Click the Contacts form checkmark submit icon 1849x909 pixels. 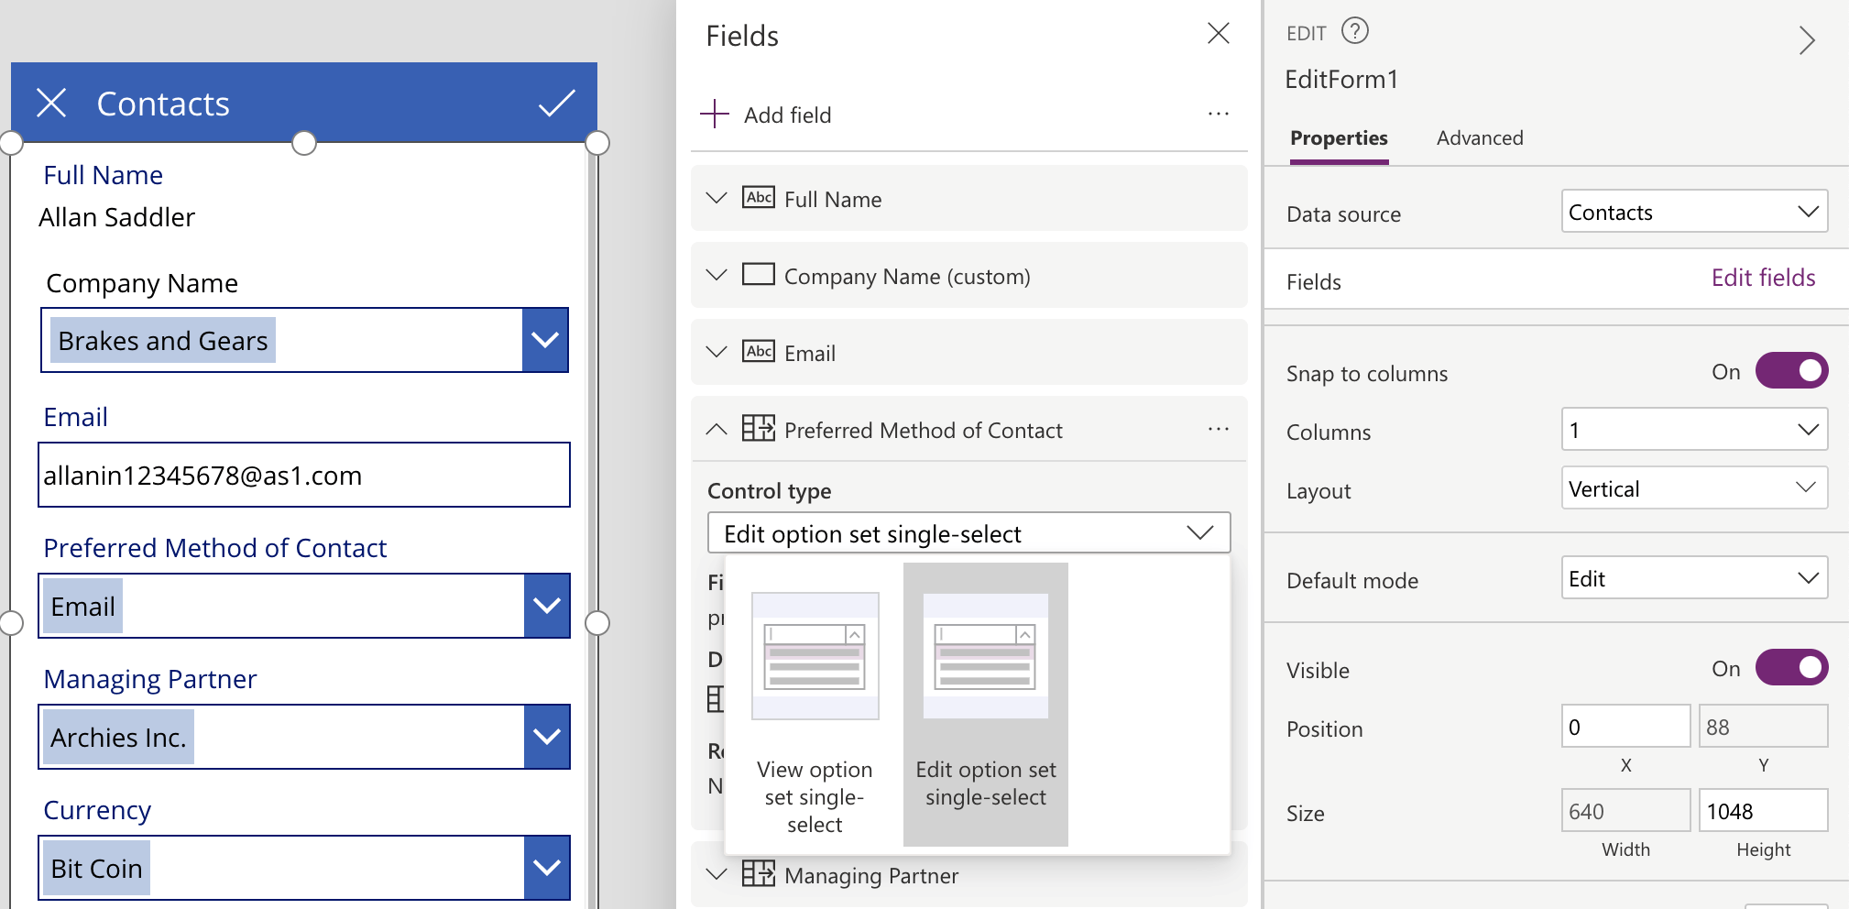pyautogui.click(x=556, y=104)
